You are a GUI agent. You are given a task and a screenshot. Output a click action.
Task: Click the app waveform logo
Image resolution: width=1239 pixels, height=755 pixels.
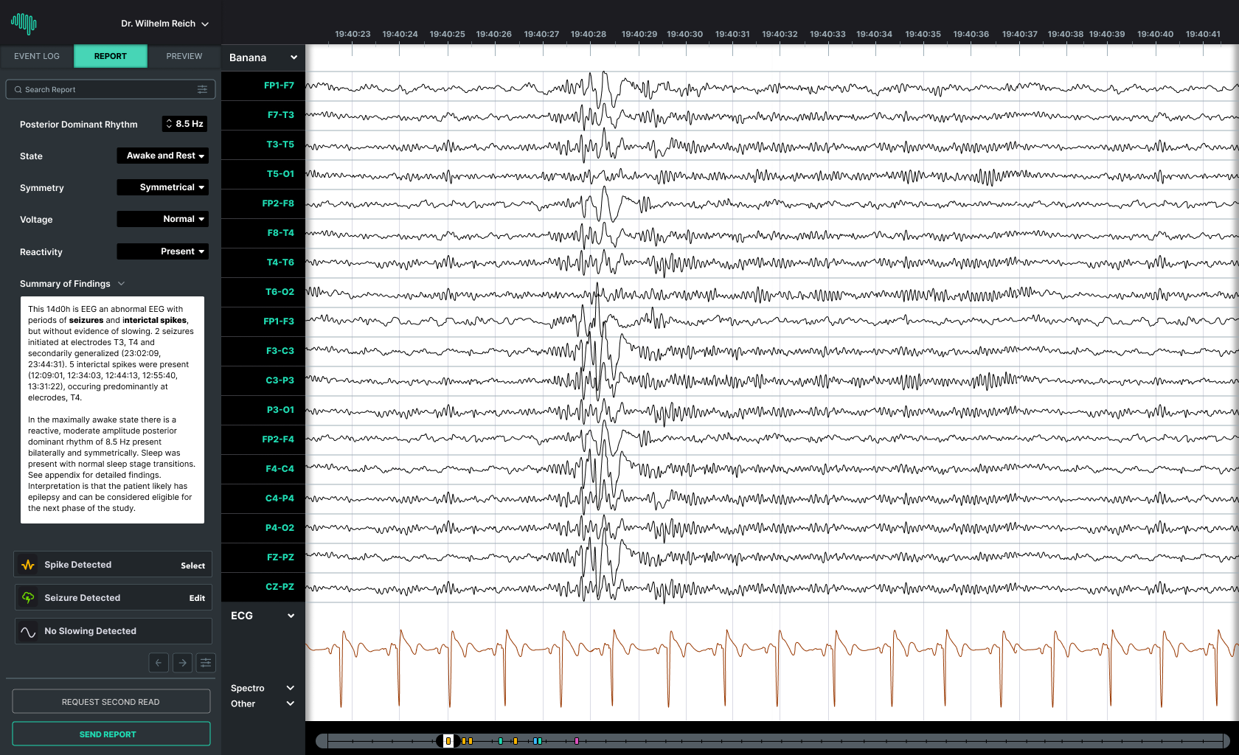(24, 24)
